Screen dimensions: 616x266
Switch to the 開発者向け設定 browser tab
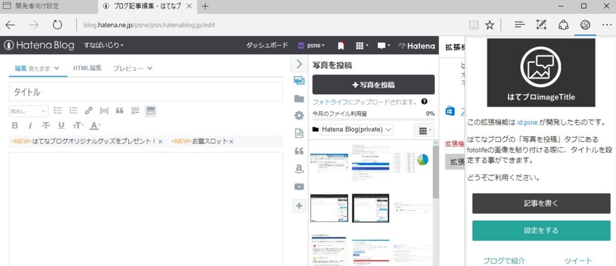click(49, 6)
